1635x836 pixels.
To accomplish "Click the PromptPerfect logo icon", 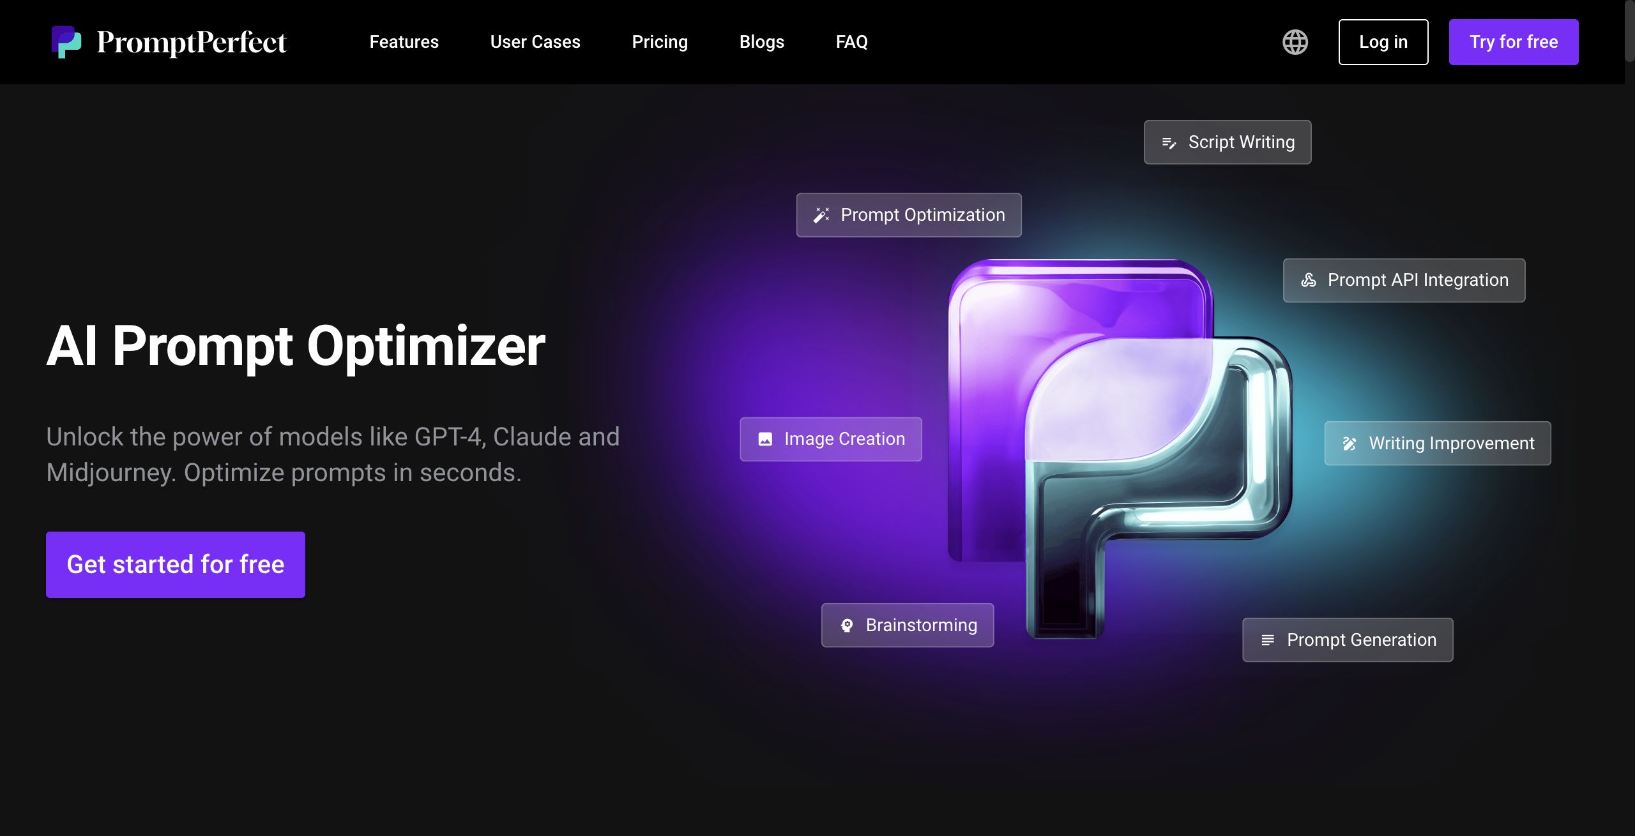I will [66, 42].
